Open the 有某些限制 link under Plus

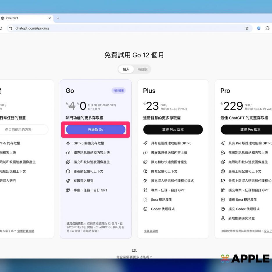coord(151,231)
